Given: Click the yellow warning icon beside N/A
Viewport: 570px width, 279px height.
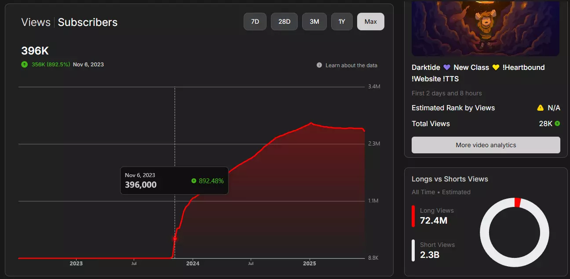Looking at the screenshot, I should pyautogui.click(x=541, y=108).
